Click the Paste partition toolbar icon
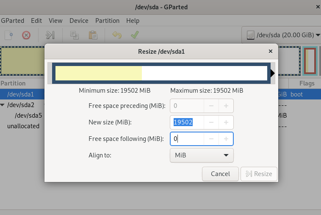The width and height of the screenshot is (321, 215). (93, 35)
